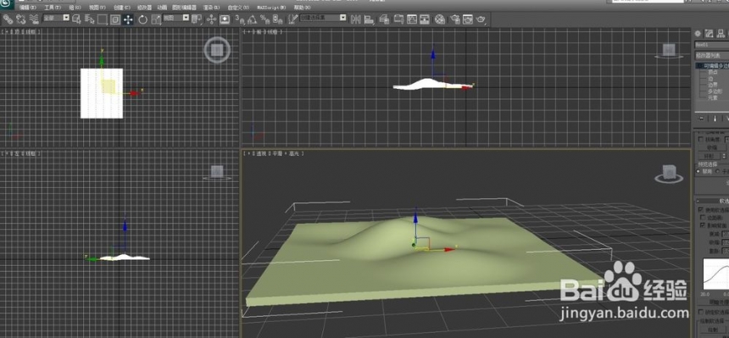Click the Unlink Selection tool
The height and width of the screenshot is (338, 729).
click(x=21, y=19)
